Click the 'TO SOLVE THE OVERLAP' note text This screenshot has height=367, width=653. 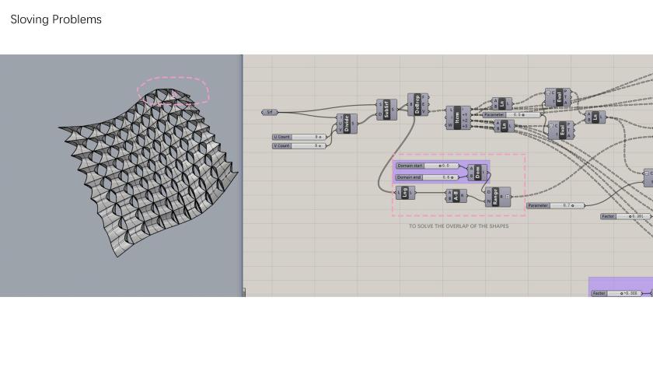(459, 226)
